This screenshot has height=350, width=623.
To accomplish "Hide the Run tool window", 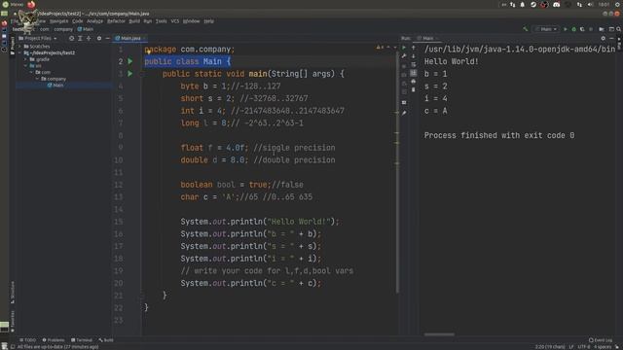I will (x=611, y=39).
